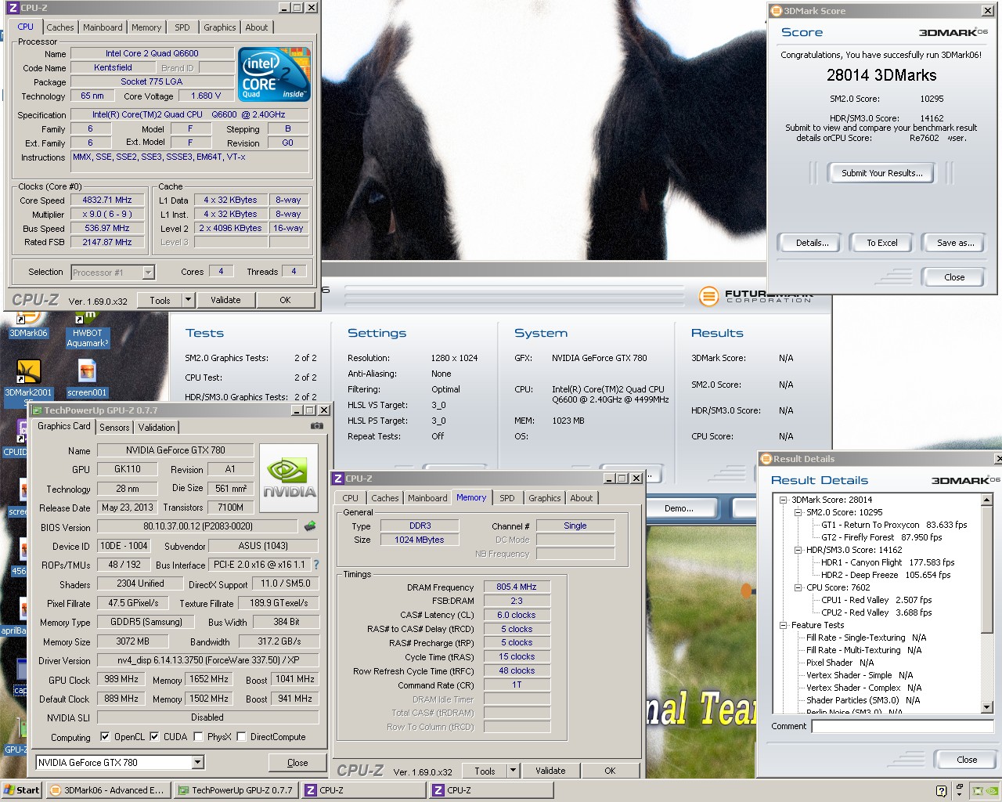Viewport: 1002px width, 802px height.
Task: Click the Result Details scrollbar thumb
Action: [x=987, y=568]
